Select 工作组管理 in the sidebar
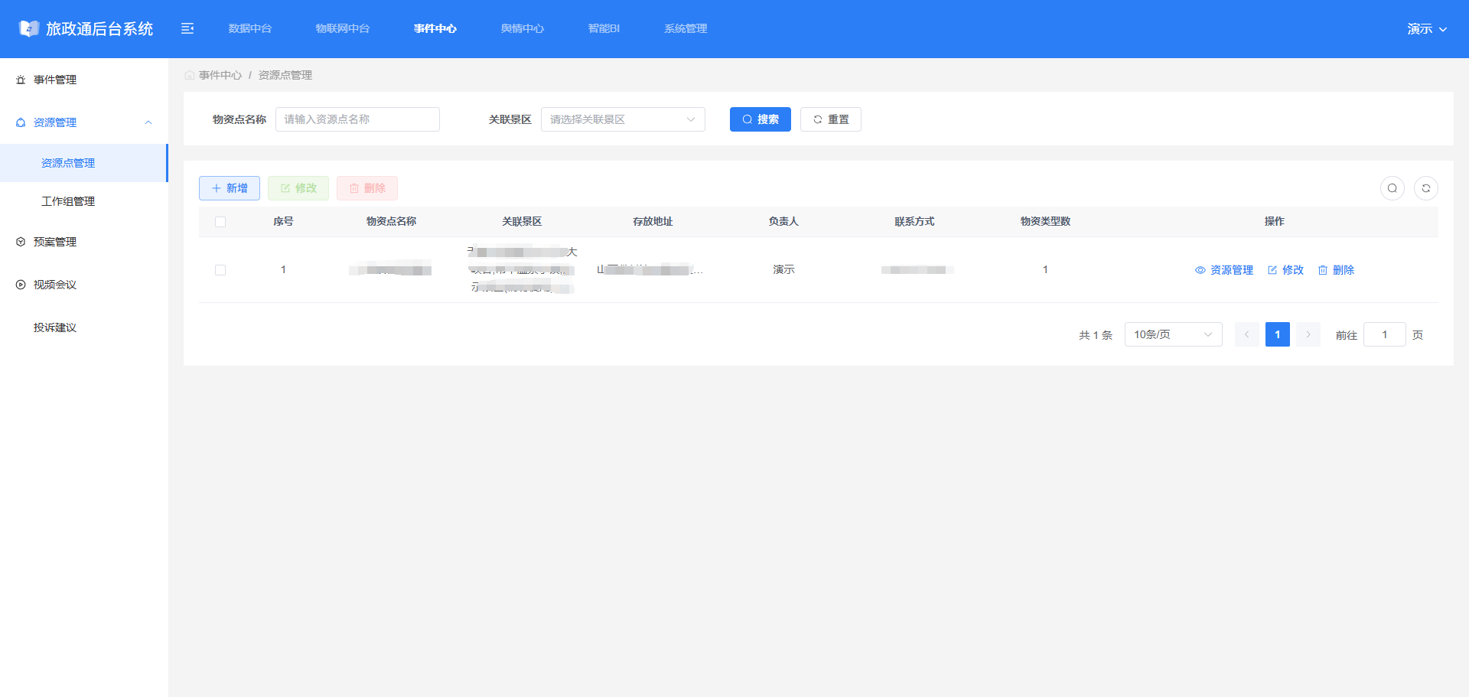The width and height of the screenshot is (1469, 697). tap(83, 201)
